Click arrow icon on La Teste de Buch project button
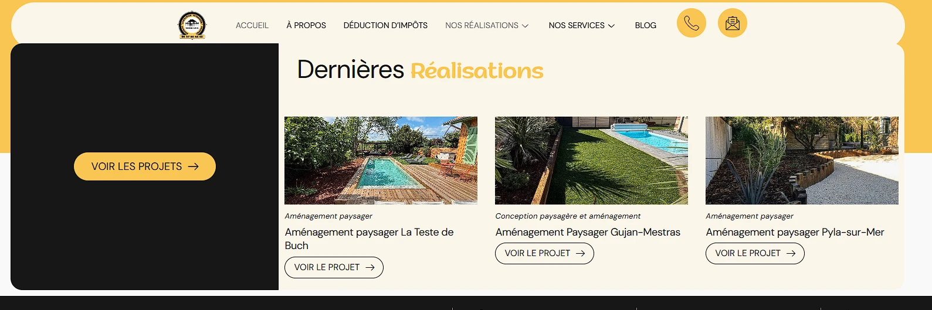Viewport: 932px width, 310px height. click(x=370, y=267)
